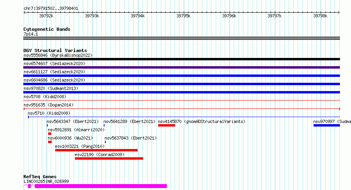The height and width of the screenshot is (190, 351).
Task: Click the nsv951635 (Dogan2014) label
Action: 49,105
